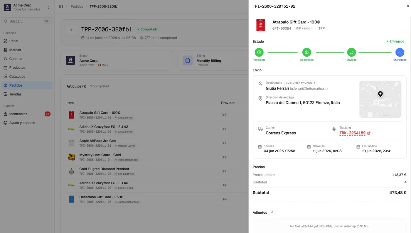This screenshot has height=233, width=411.
Task: Focus the Buscar search field
Action: [27, 21]
